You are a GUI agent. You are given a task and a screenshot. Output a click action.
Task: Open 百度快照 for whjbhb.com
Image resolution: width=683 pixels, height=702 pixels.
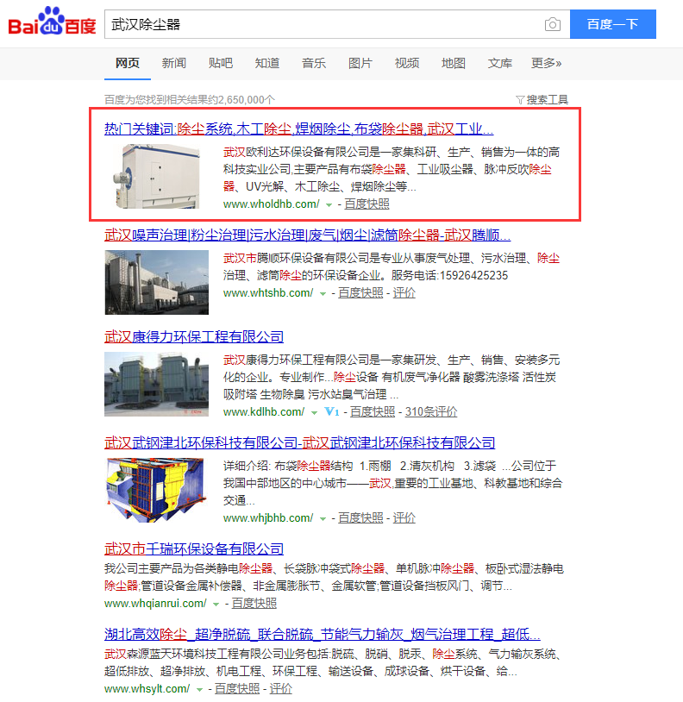click(x=360, y=517)
